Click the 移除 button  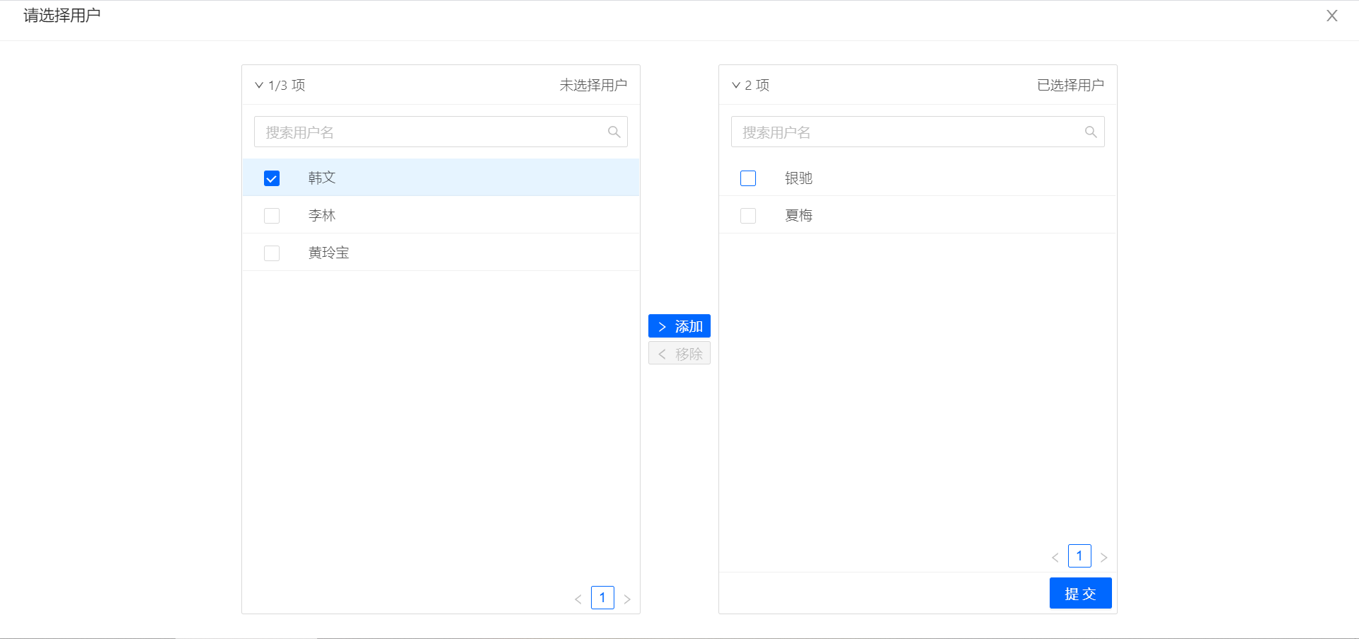click(x=679, y=353)
